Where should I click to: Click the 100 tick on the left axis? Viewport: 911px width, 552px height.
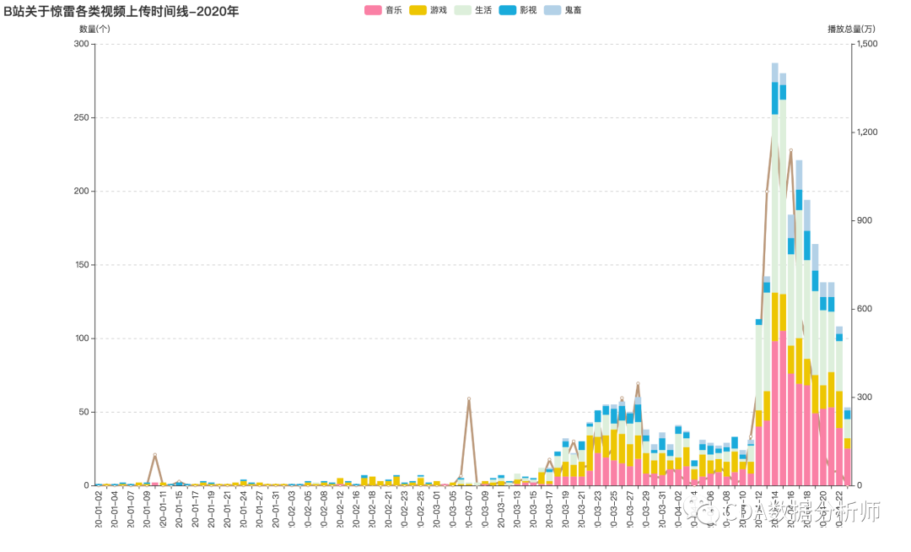click(x=81, y=338)
